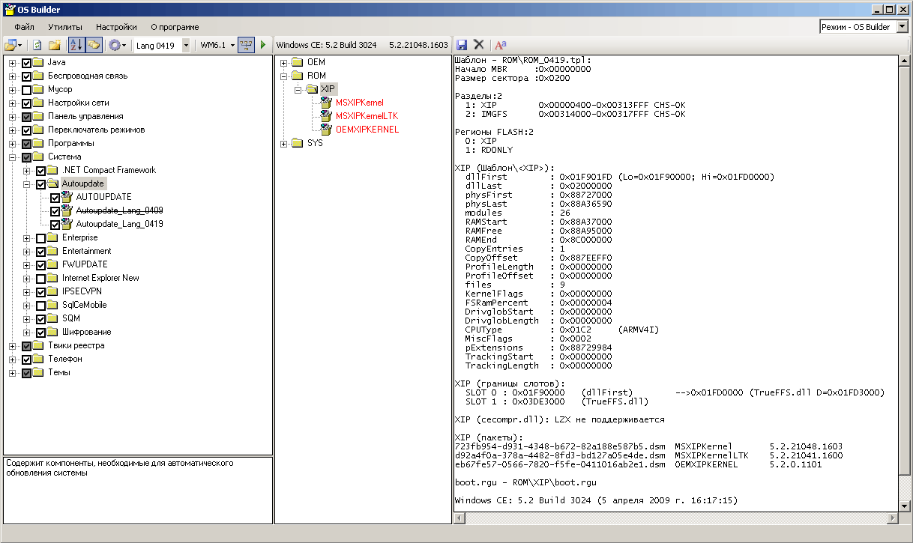Click the green play build icon
Image resolution: width=913 pixels, height=543 pixels.
(263, 45)
